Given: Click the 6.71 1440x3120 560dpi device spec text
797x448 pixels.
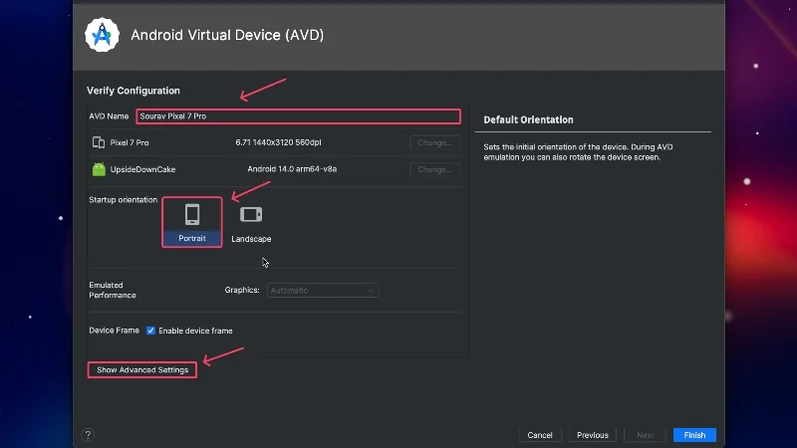Looking at the screenshot, I should point(284,143).
